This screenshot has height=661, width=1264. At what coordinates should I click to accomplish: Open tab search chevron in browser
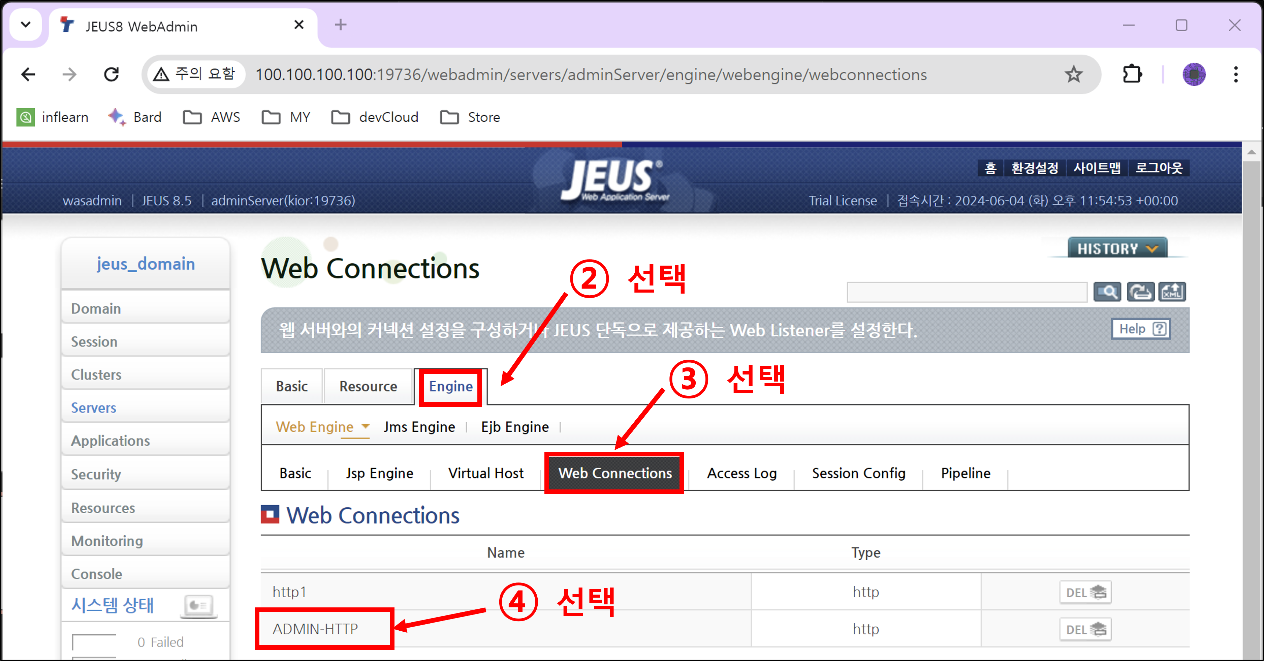coord(26,25)
